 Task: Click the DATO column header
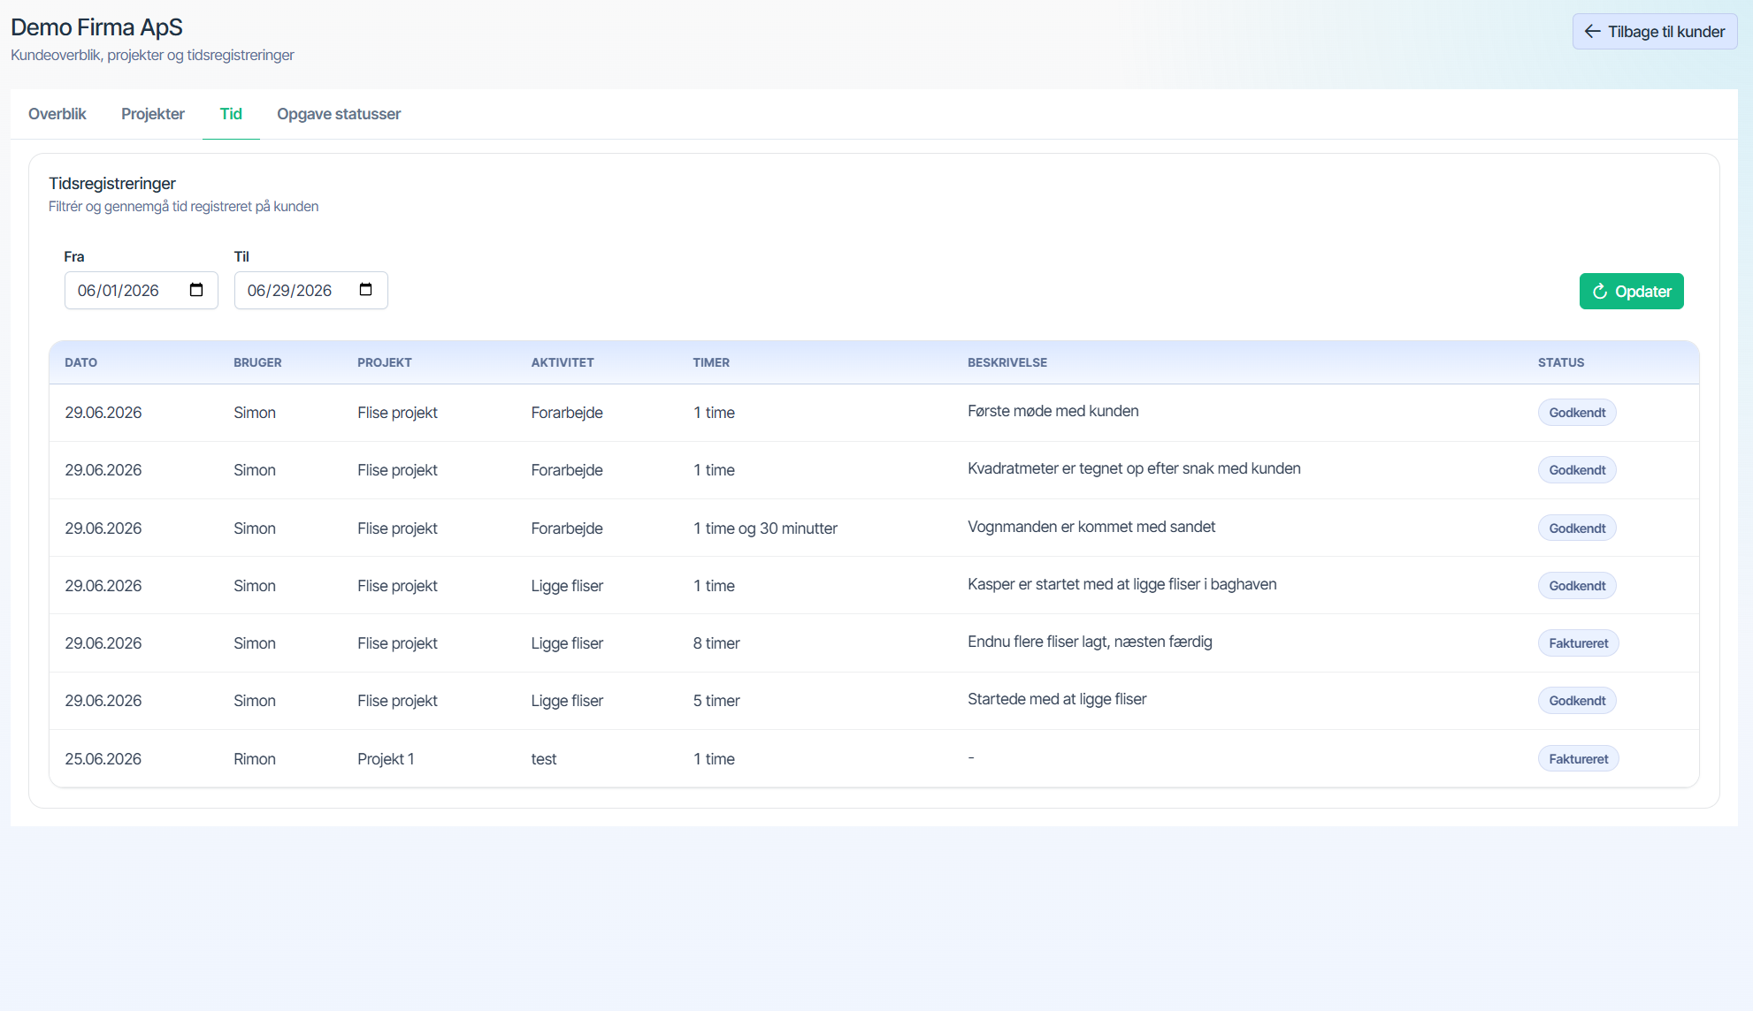coord(81,362)
